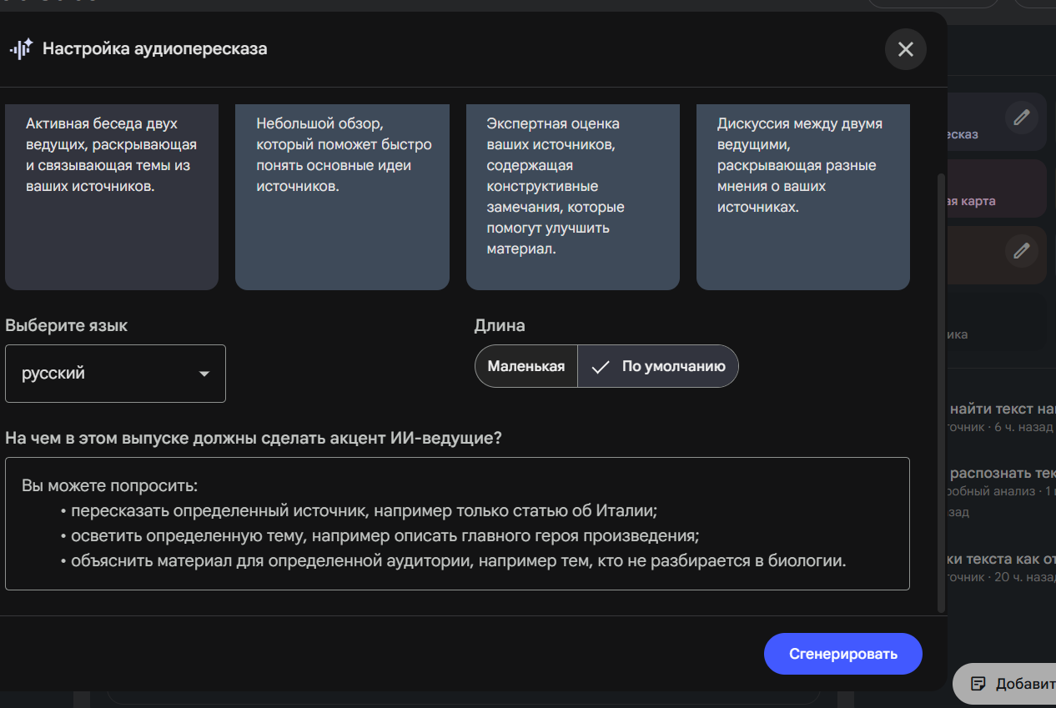
Task: Close the audio overview settings dialog
Action: [x=905, y=49]
